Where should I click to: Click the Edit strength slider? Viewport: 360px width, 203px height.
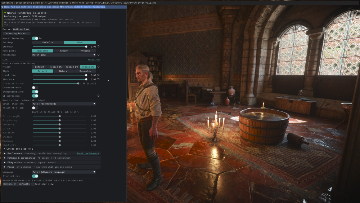60,116
